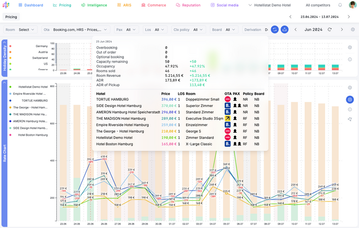Click the blue Rate Chart view button
Screen dimensions: 359x228
(350, 99)
